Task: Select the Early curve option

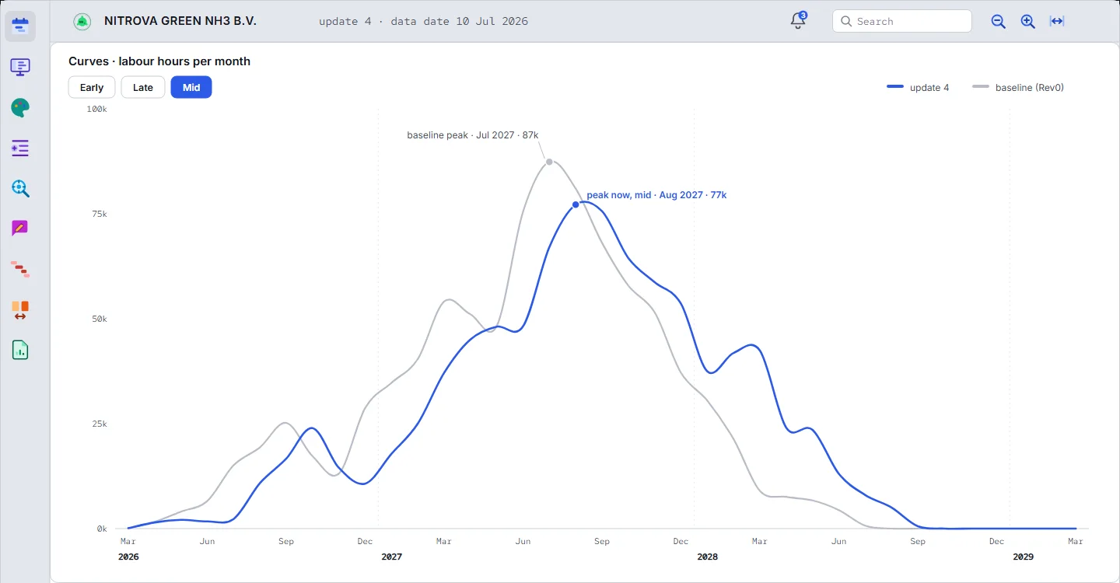Action: [x=92, y=88]
